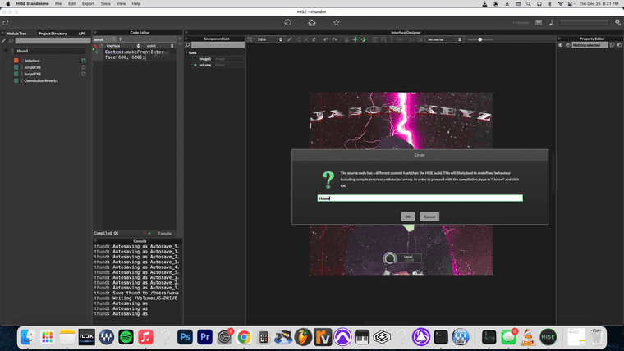Collapse the Interface Designer panel triangle
The image size is (624, 351).
coord(186,33)
